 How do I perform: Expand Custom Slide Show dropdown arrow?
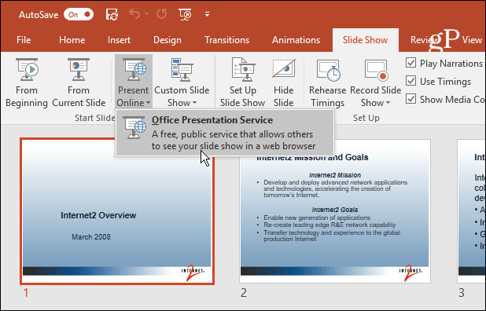(x=195, y=103)
